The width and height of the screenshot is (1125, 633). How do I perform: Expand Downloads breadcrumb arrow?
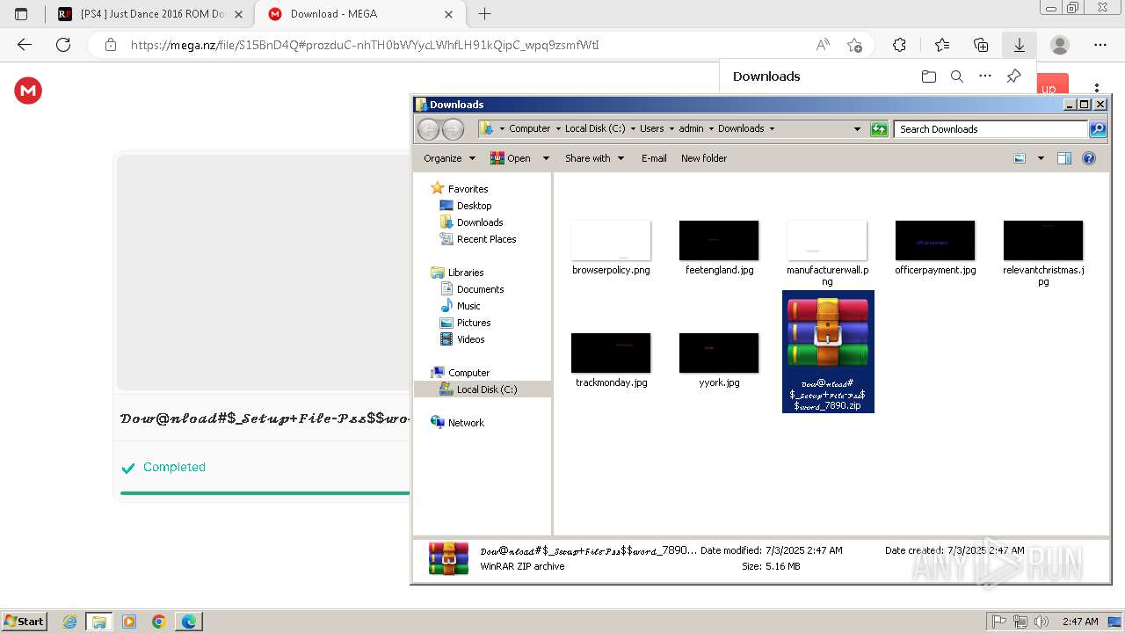tap(772, 128)
